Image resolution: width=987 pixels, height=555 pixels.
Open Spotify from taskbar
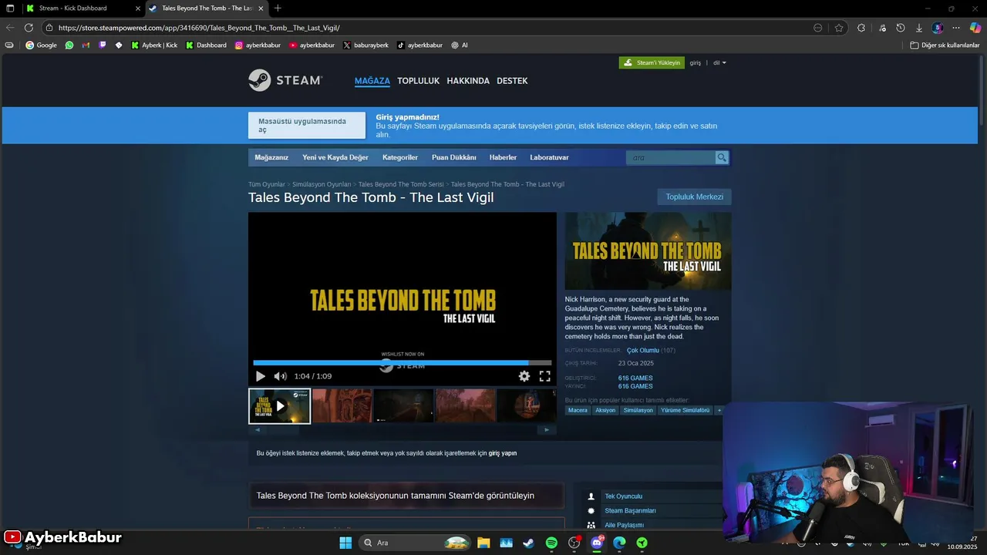(x=551, y=543)
